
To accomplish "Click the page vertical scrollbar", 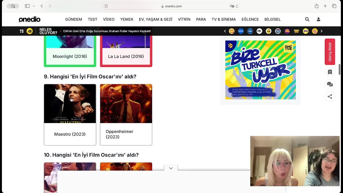I will [x=340, y=69].
